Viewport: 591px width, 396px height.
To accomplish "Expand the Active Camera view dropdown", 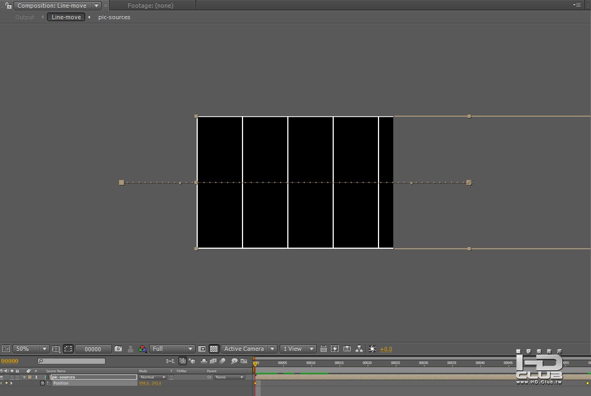I will (x=249, y=349).
